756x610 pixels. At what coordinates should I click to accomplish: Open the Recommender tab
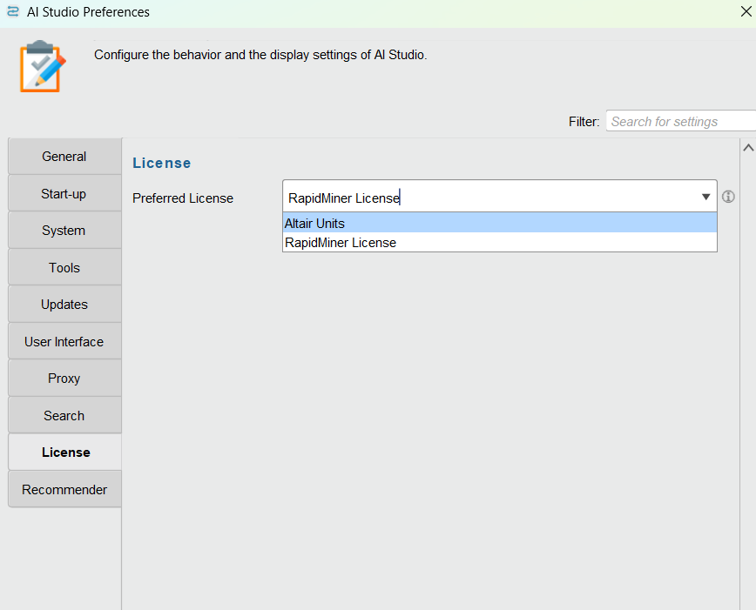pyautogui.click(x=64, y=490)
